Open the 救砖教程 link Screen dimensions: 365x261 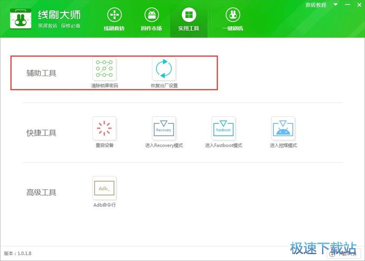[316, 5]
